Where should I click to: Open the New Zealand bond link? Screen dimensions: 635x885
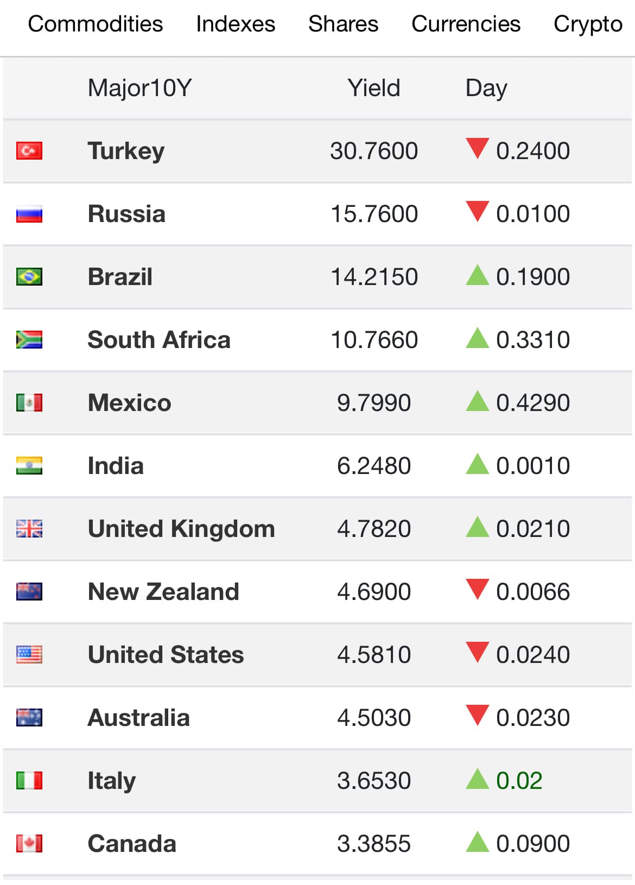[x=163, y=591]
